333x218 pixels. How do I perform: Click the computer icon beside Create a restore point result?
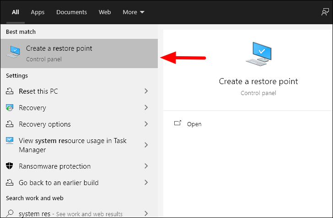(13, 52)
